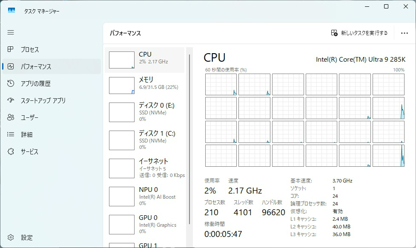Select NPU 0 Intel AI Boost

point(145,197)
